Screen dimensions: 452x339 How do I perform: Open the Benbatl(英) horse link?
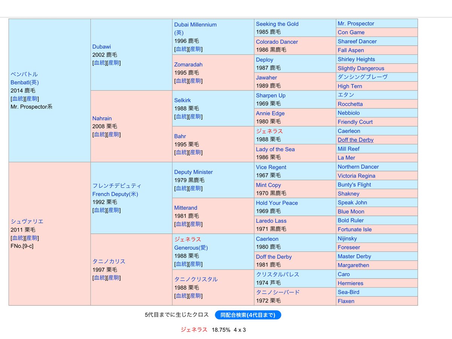coord(24,82)
